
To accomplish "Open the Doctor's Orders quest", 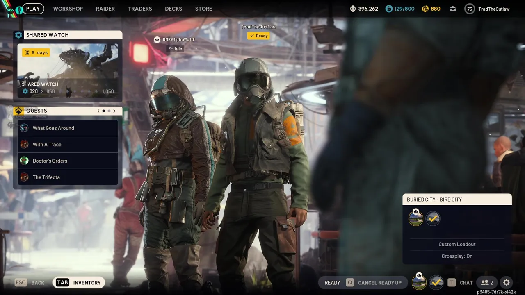I will pos(68,161).
